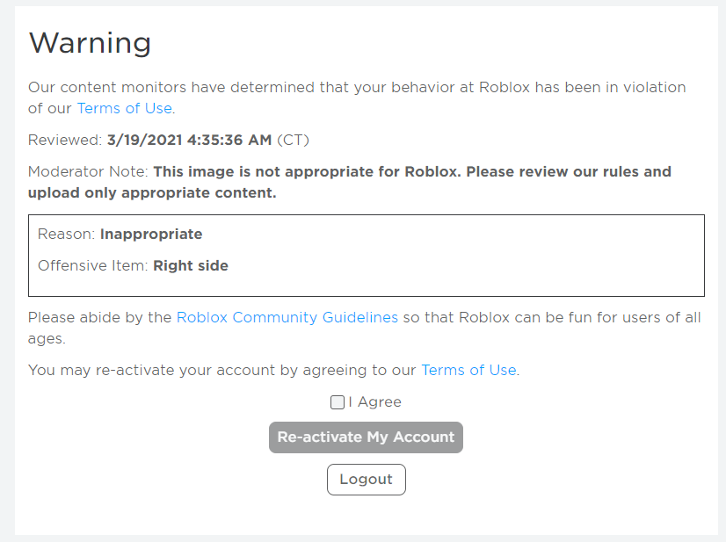This screenshot has height=542, width=726.
Task: Click the I Agree label text
Action: [375, 401]
